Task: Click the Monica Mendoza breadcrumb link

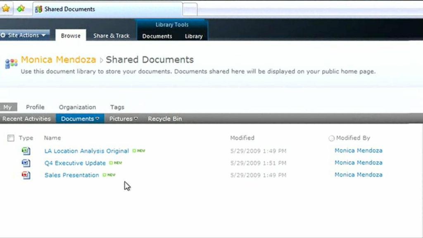Action: coord(58,59)
